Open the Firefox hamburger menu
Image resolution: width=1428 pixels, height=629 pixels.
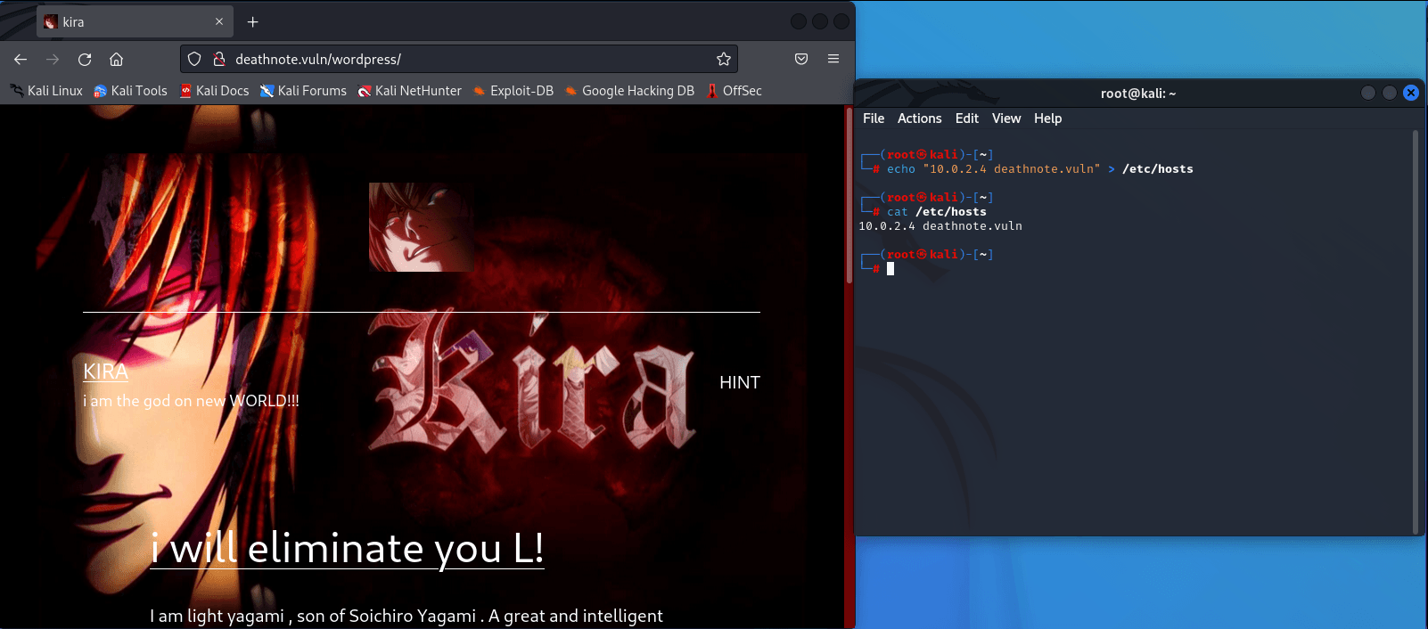[x=833, y=59]
